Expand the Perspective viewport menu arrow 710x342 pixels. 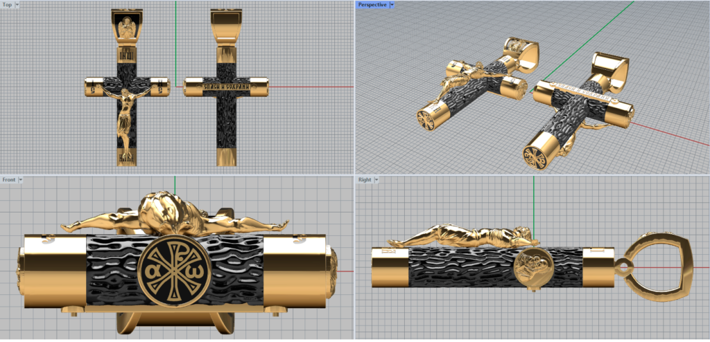(x=392, y=4)
